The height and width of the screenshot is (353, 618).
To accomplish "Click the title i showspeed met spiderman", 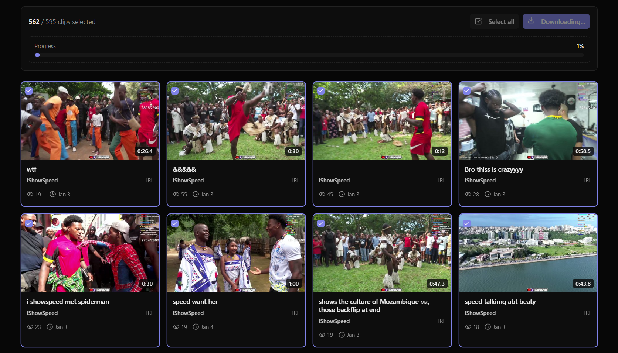I will pos(68,301).
